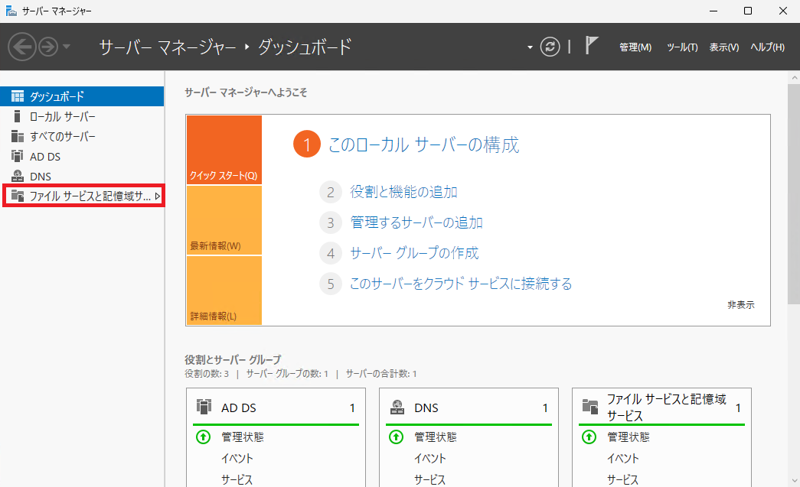
Task: Open サービス in file services tile
Action: coord(623,479)
